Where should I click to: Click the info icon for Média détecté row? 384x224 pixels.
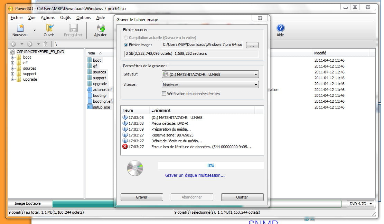pyautogui.click(x=125, y=123)
